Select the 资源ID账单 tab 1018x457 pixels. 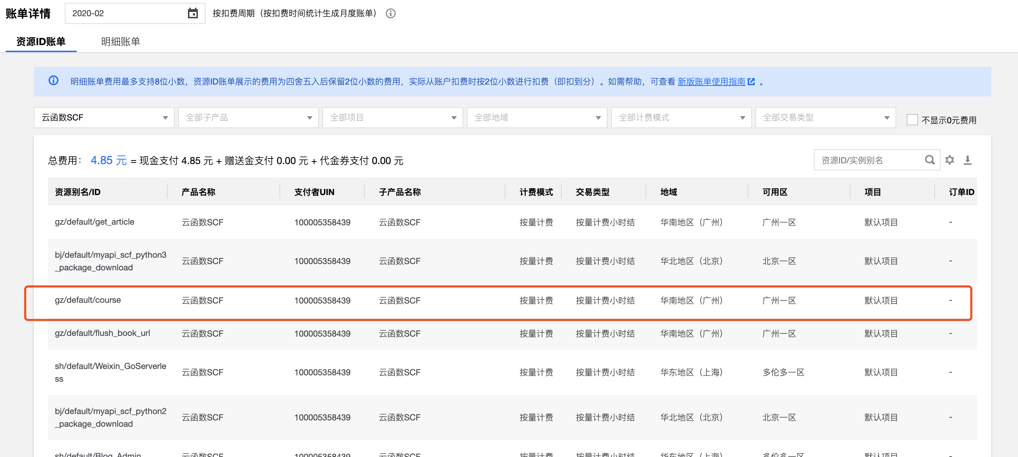pos(41,42)
